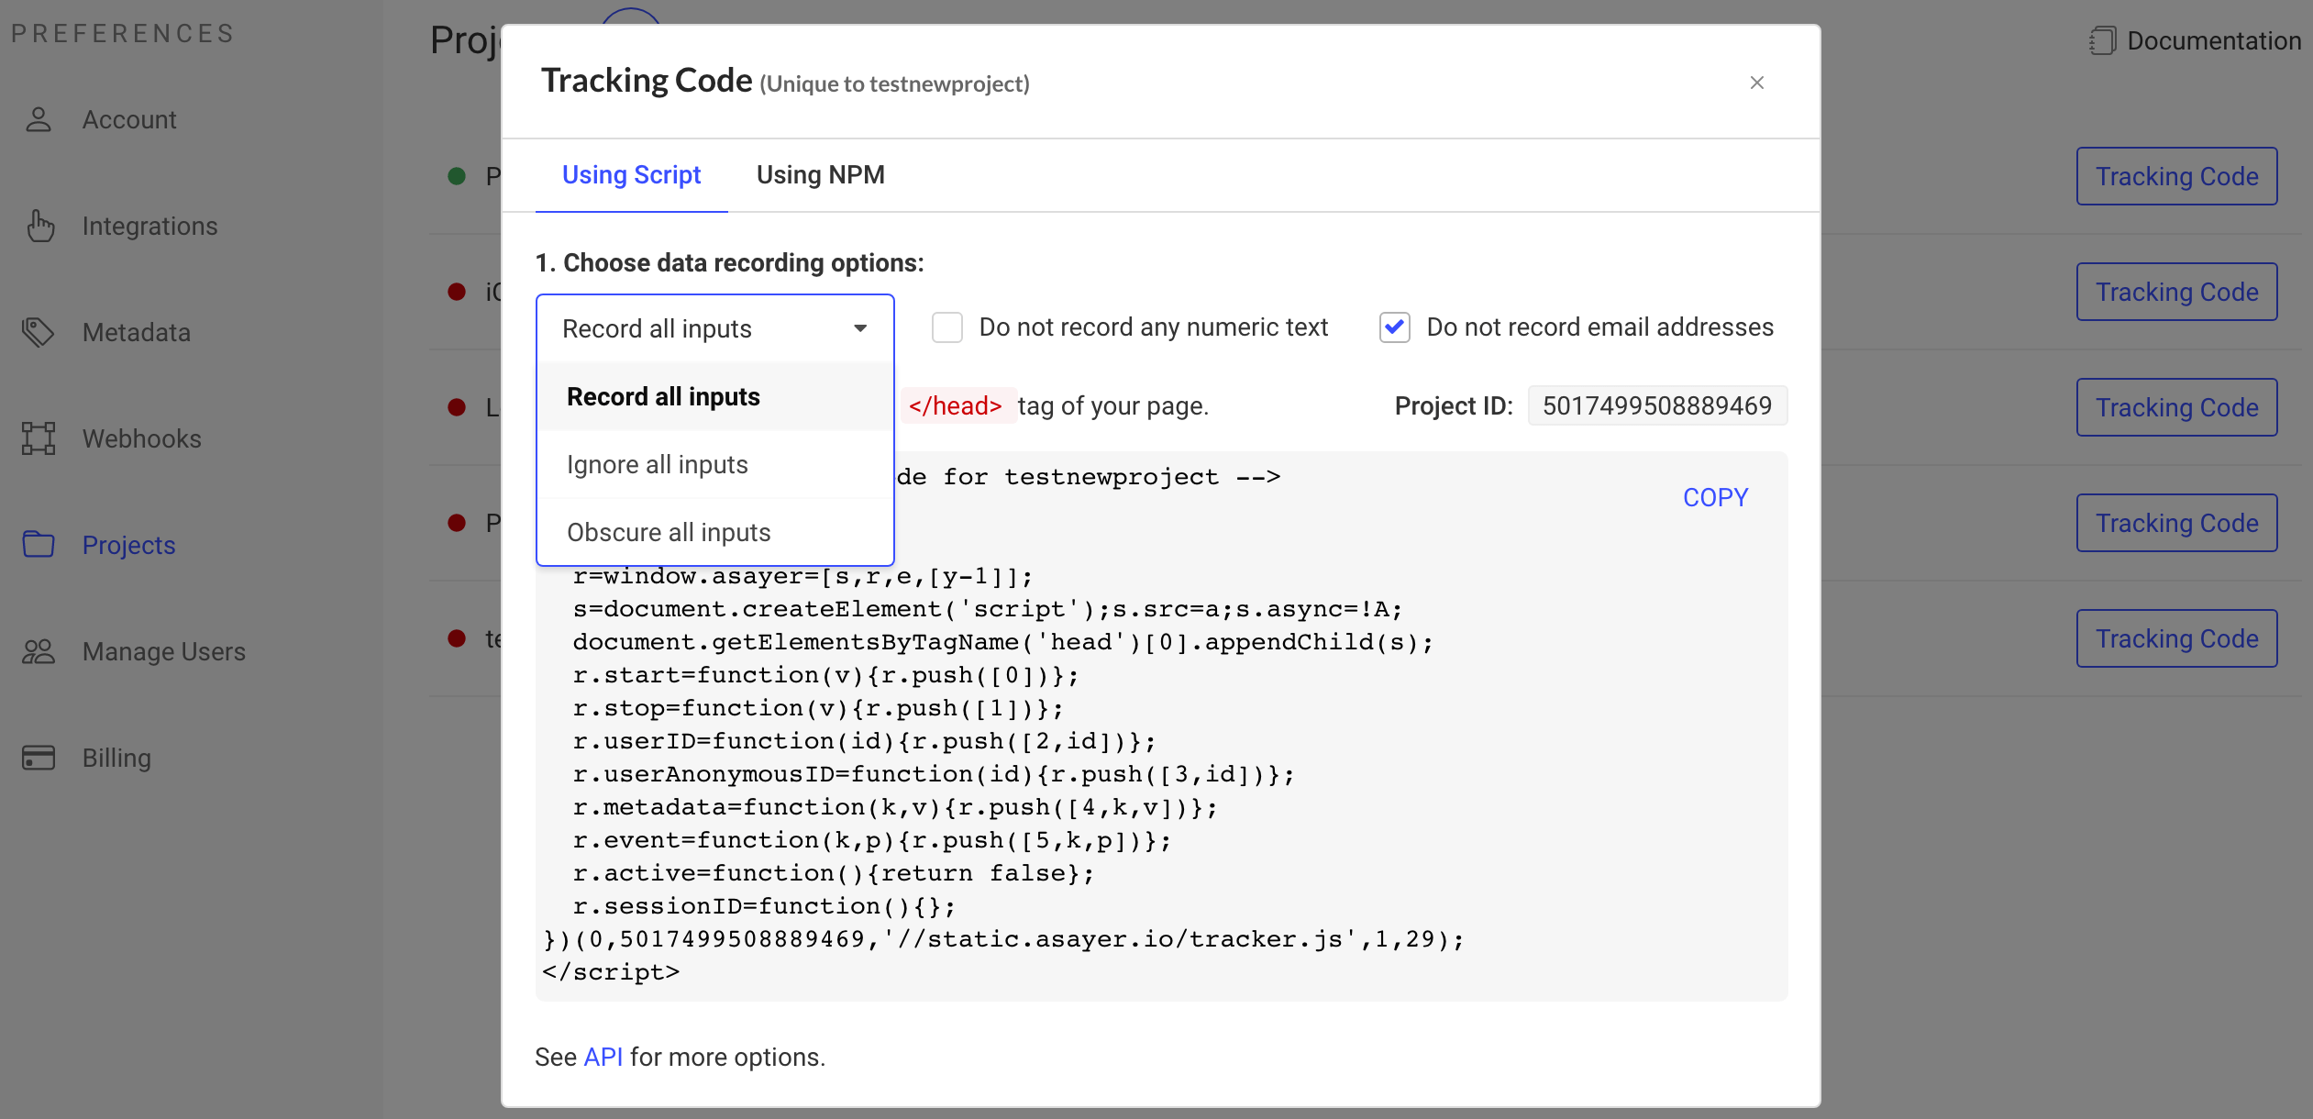The height and width of the screenshot is (1119, 2313).
Task: Click the Integrations hand icon
Action: 39,226
